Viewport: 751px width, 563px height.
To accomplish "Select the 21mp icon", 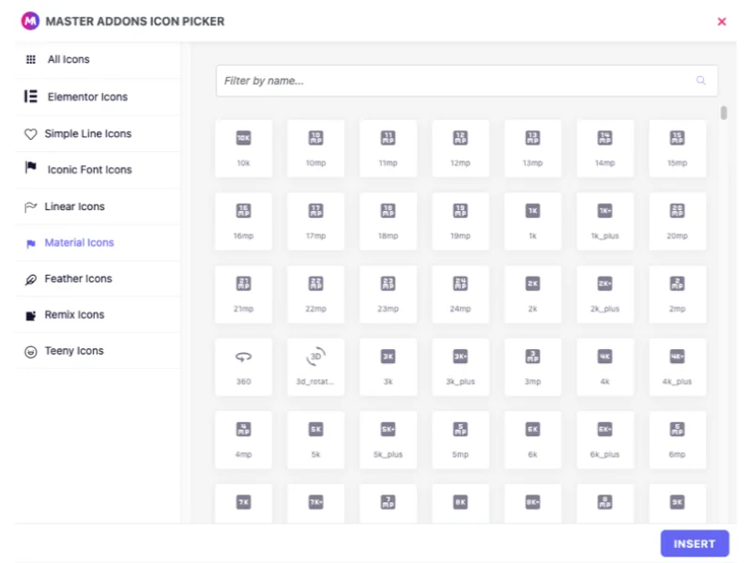I will tap(243, 294).
